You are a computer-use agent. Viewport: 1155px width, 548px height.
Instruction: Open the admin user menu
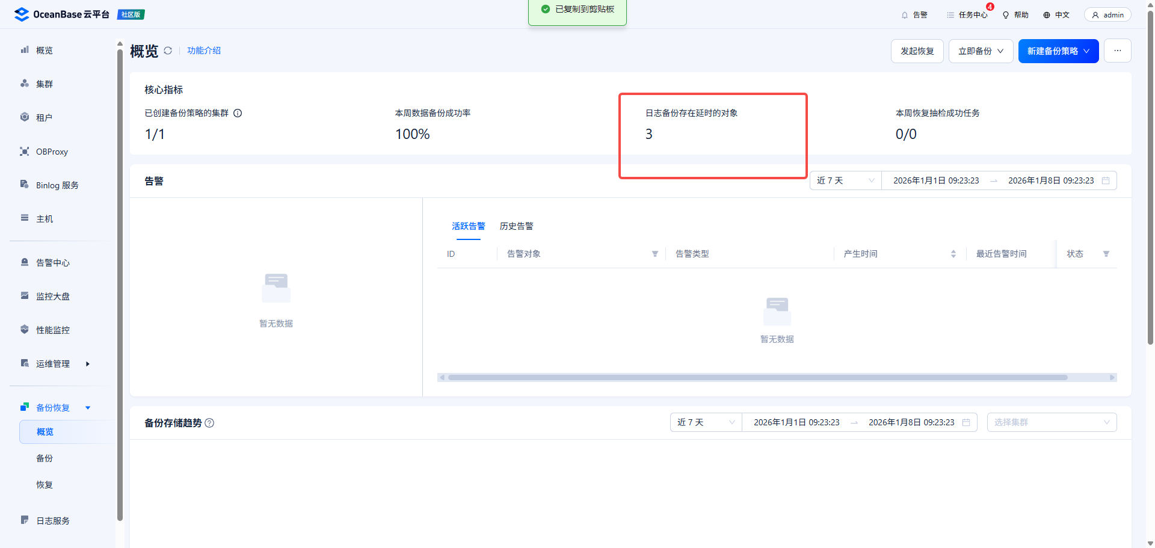1107,15
